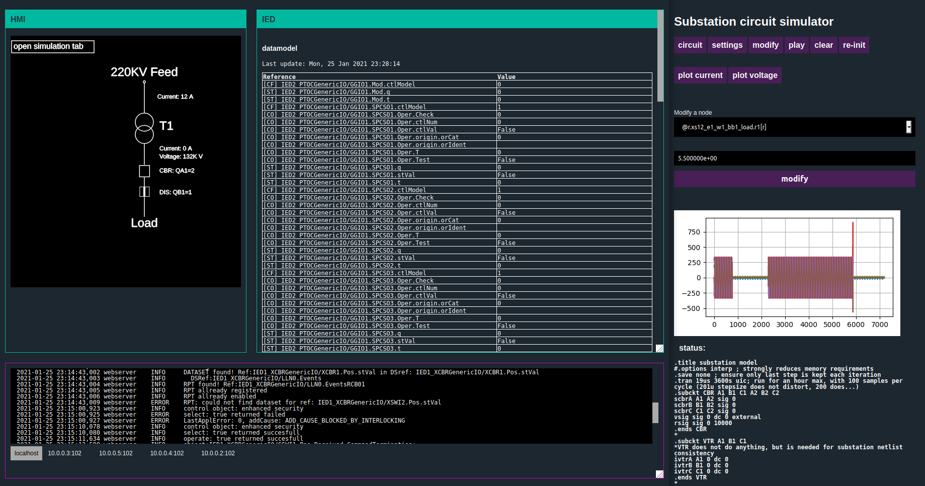
Task: Open the 10.0.0.2:102 tab
Action: (x=218, y=453)
